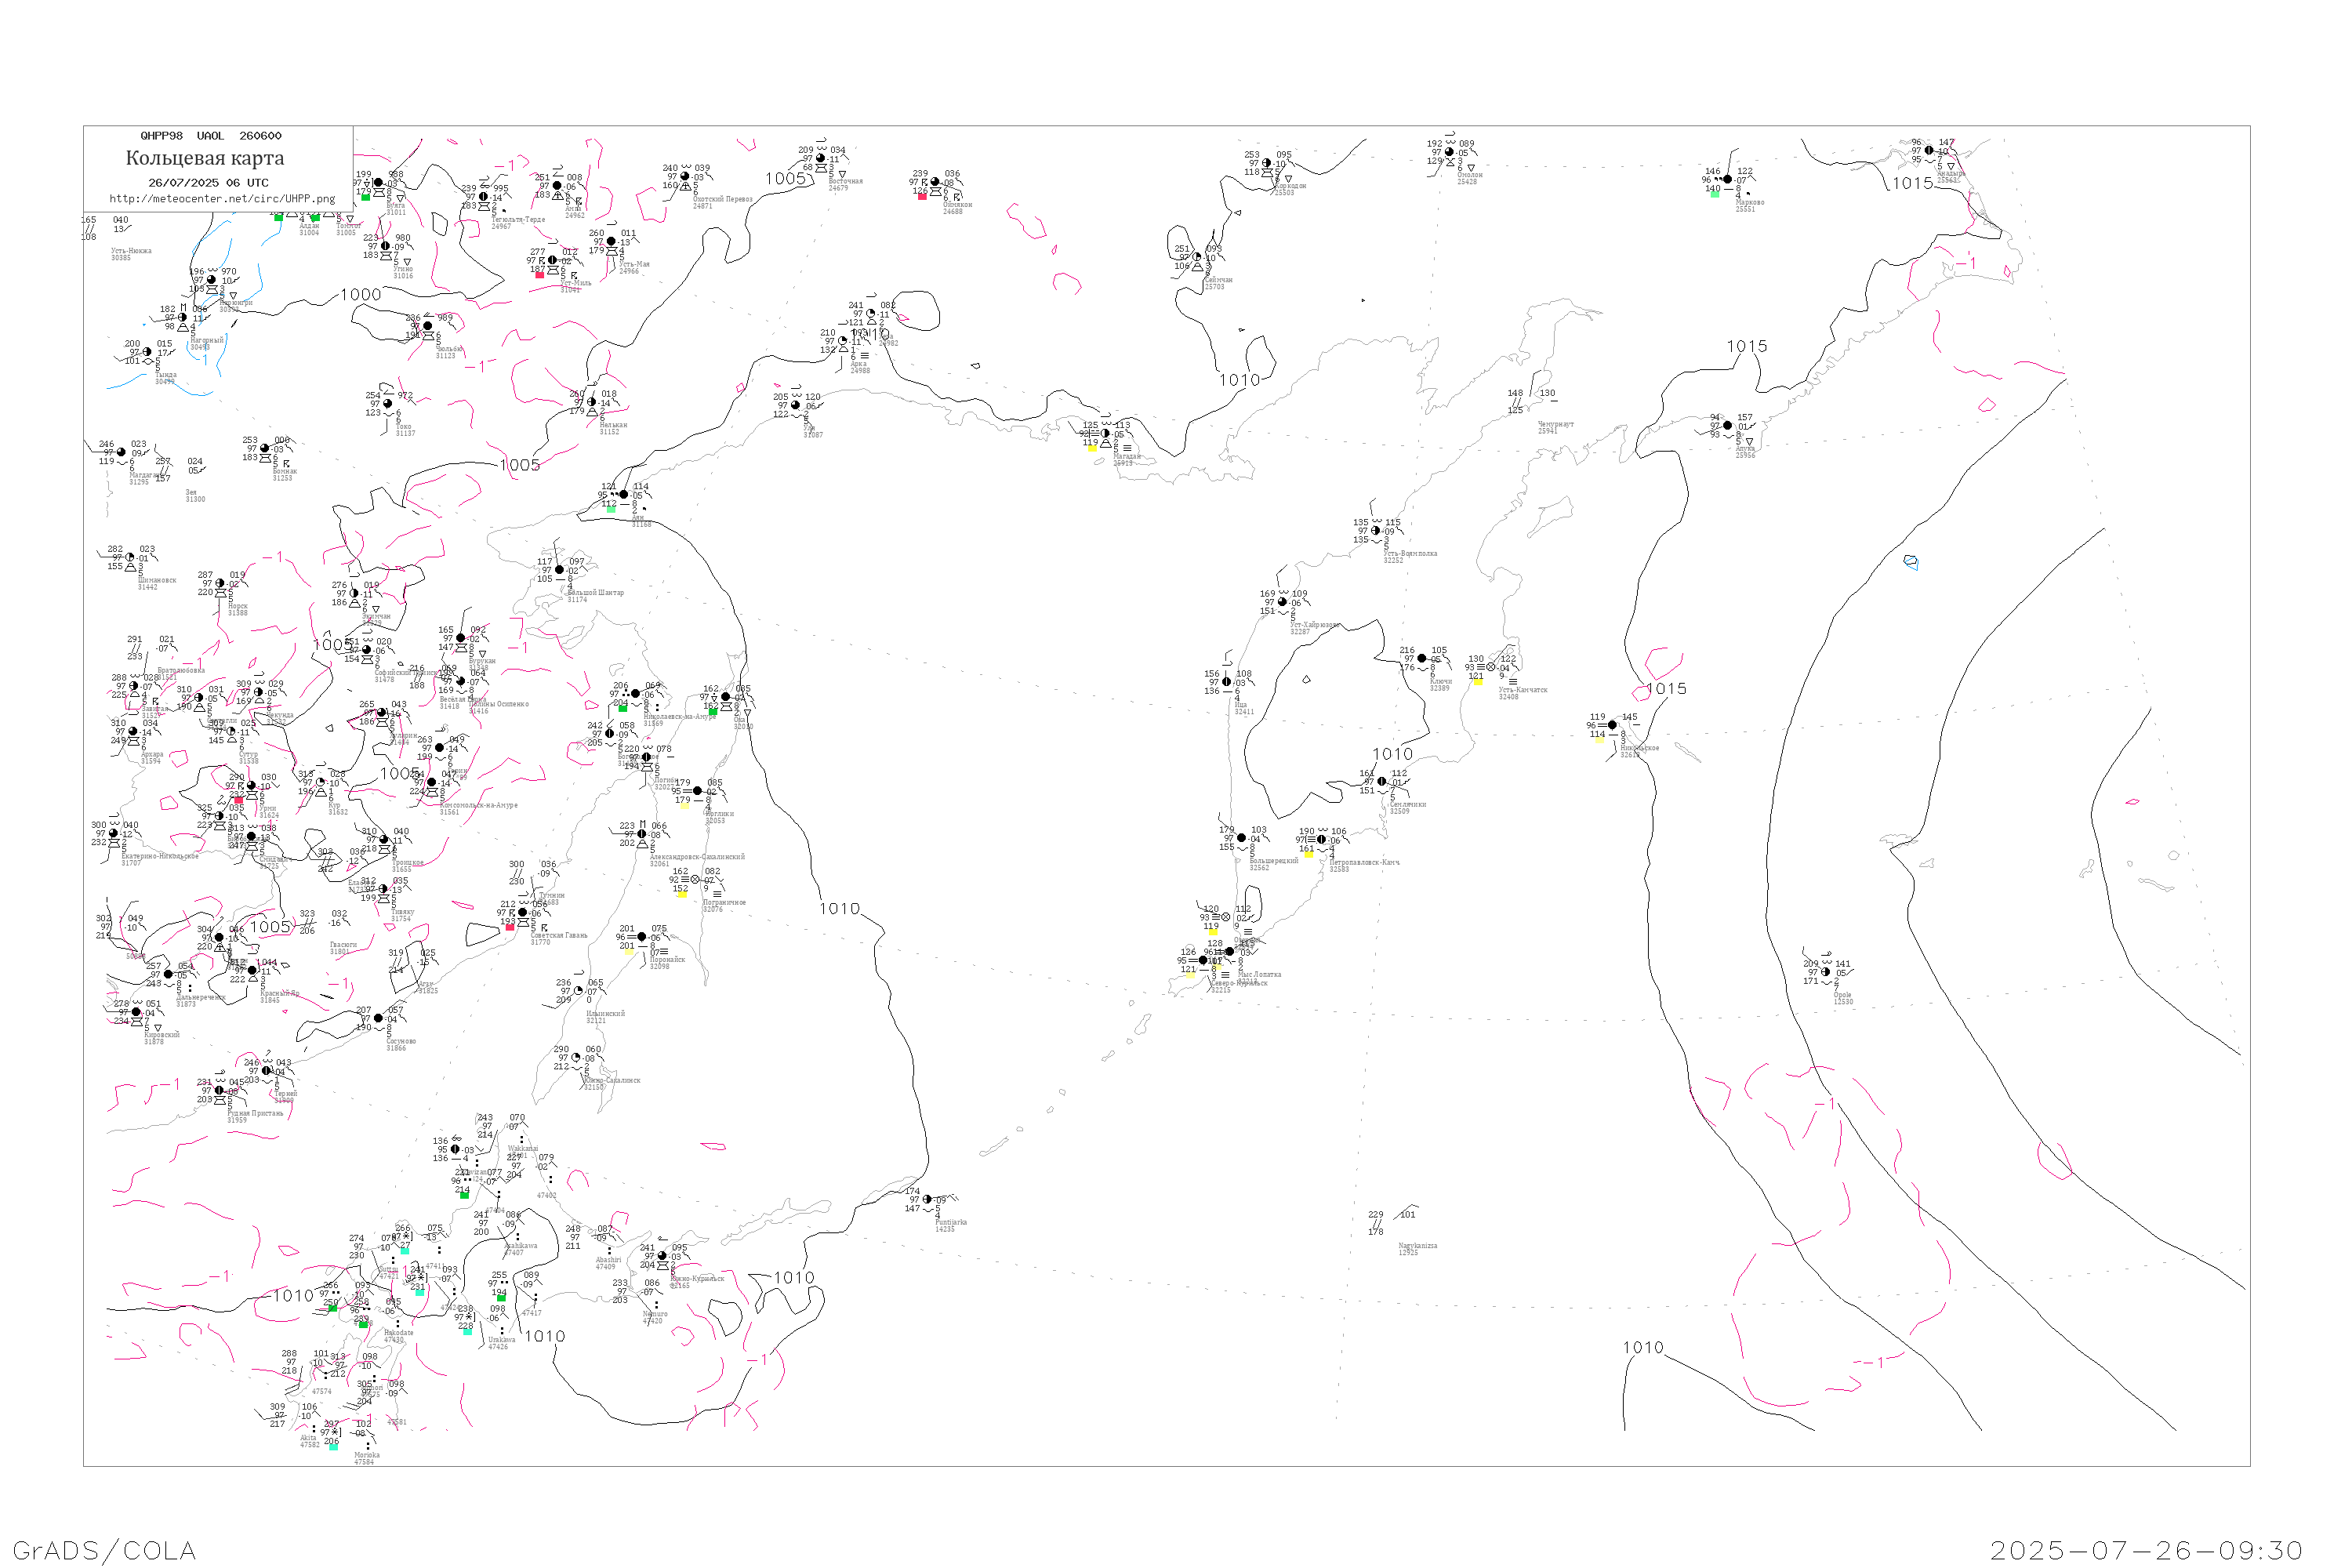This screenshot has width=2352, height=1568.
Task: Click the GrADS/COLA footer text
Action: pos(104,1550)
